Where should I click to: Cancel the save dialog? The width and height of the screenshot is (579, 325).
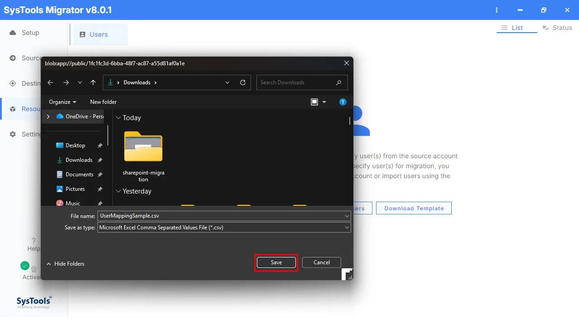322,262
